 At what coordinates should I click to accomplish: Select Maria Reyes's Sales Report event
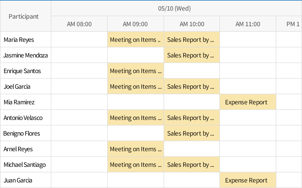click(192, 40)
